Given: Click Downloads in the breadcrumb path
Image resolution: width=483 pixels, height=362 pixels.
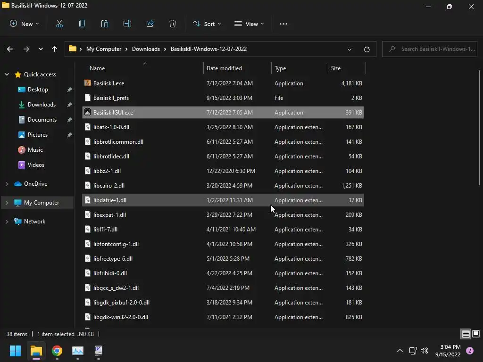Looking at the screenshot, I should click(146, 49).
